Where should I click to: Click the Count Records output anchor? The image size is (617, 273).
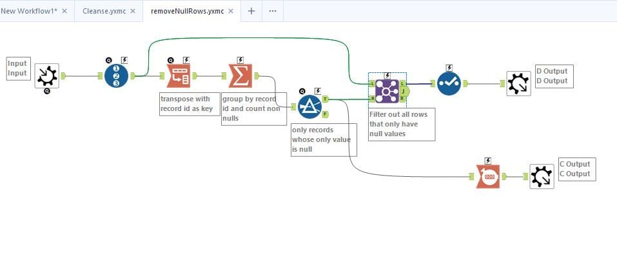504,176
